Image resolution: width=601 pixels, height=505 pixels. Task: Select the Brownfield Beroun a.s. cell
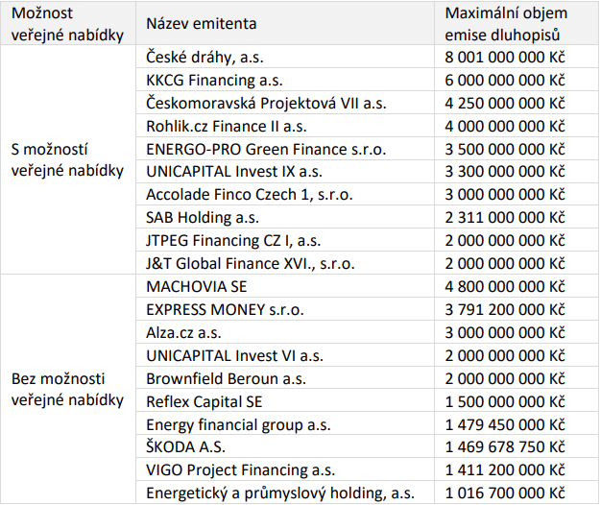pos(285,378)
